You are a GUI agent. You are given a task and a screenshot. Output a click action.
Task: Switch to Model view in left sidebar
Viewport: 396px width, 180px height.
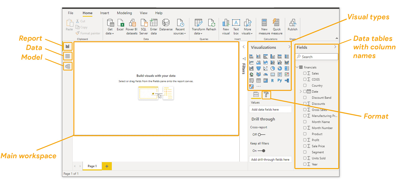tap(68, 66)
